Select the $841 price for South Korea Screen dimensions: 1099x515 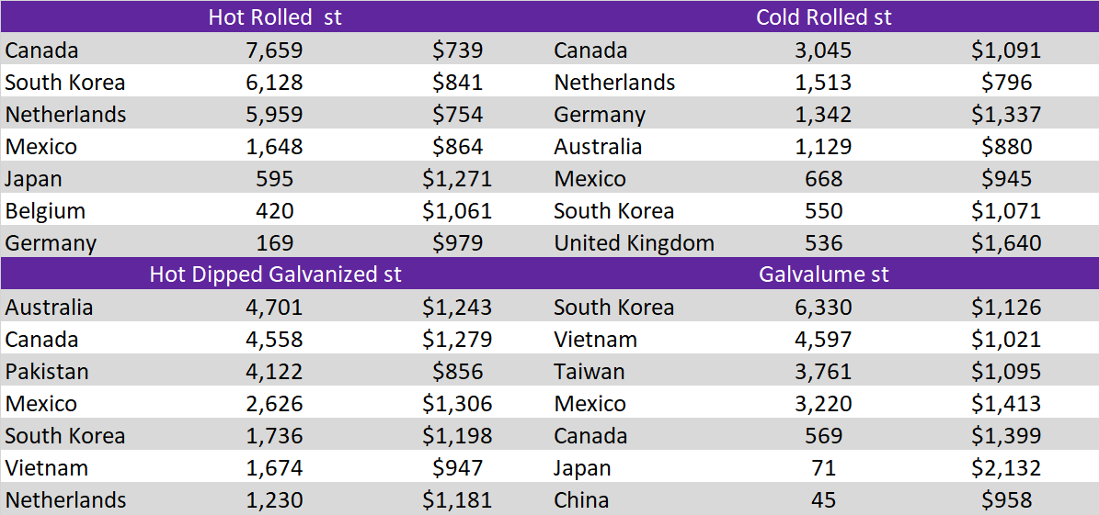point(458,83)
